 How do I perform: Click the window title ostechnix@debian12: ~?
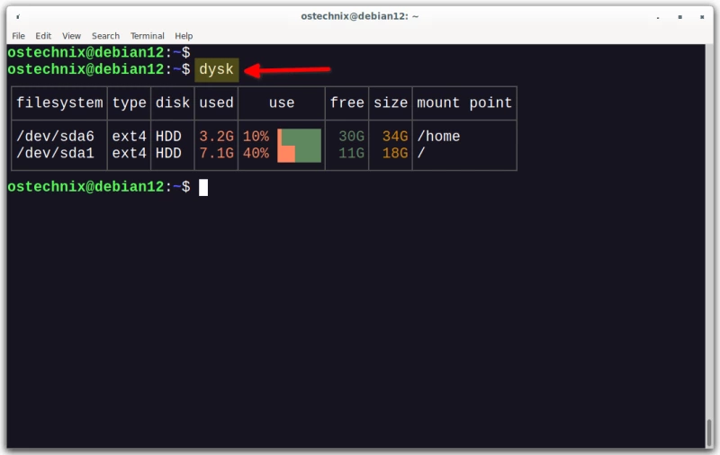pyautogui.click(x=359, y=16)
